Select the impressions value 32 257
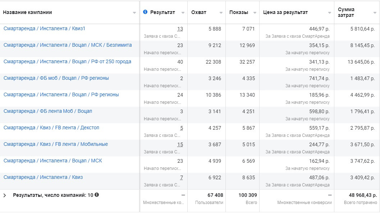Viewport: 380px width, 213px height. (x=247, y=62)
